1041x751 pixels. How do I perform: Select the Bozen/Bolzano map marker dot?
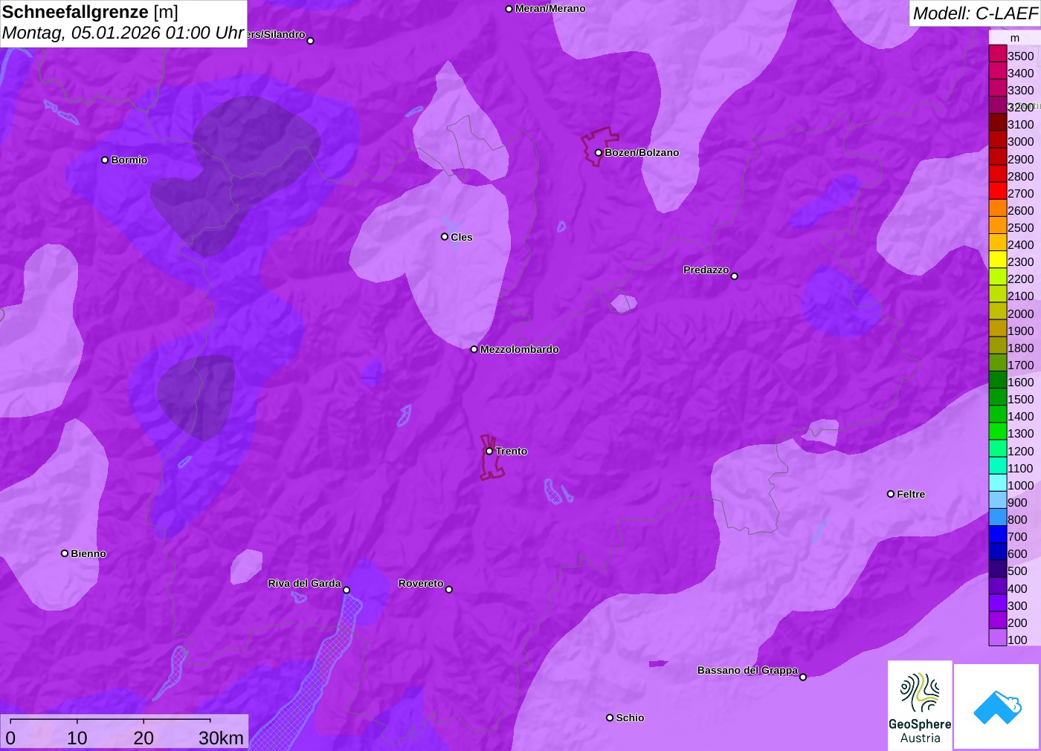coord(599,152)
